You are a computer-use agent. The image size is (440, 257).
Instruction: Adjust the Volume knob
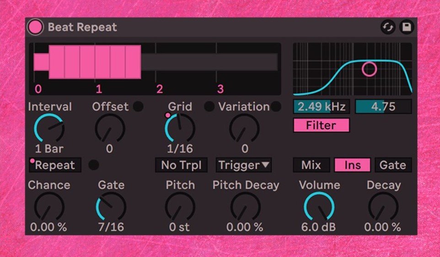point(319,207)
